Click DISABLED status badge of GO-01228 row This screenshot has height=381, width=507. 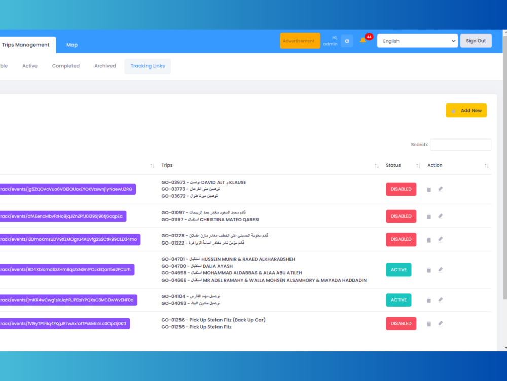[401, 239]
